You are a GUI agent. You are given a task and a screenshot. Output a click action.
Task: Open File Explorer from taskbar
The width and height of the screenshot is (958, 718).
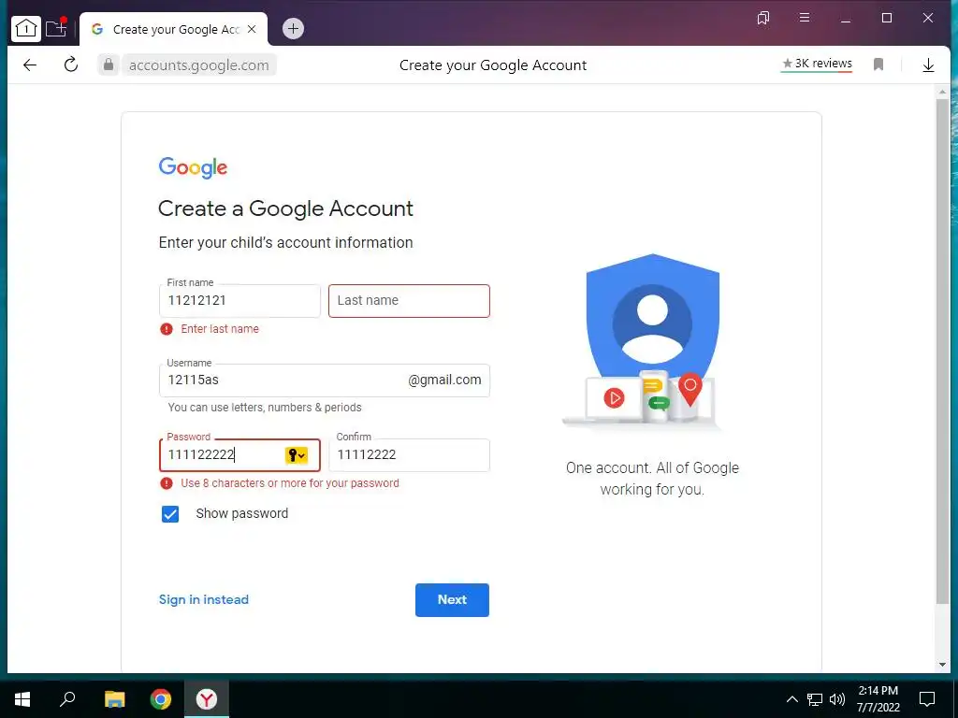point(114,699)
